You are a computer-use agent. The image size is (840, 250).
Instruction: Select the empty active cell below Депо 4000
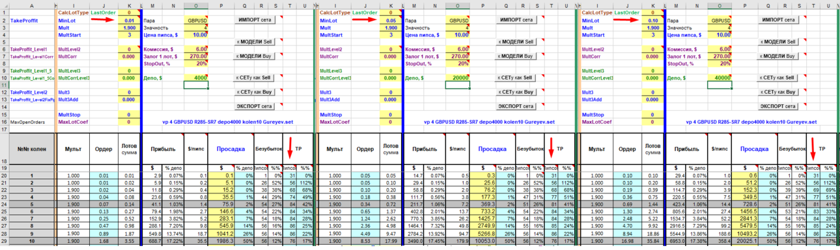[x=196, y=85]
